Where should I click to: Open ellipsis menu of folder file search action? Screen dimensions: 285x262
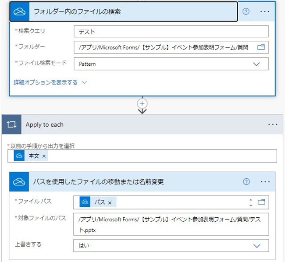[265, 12]
